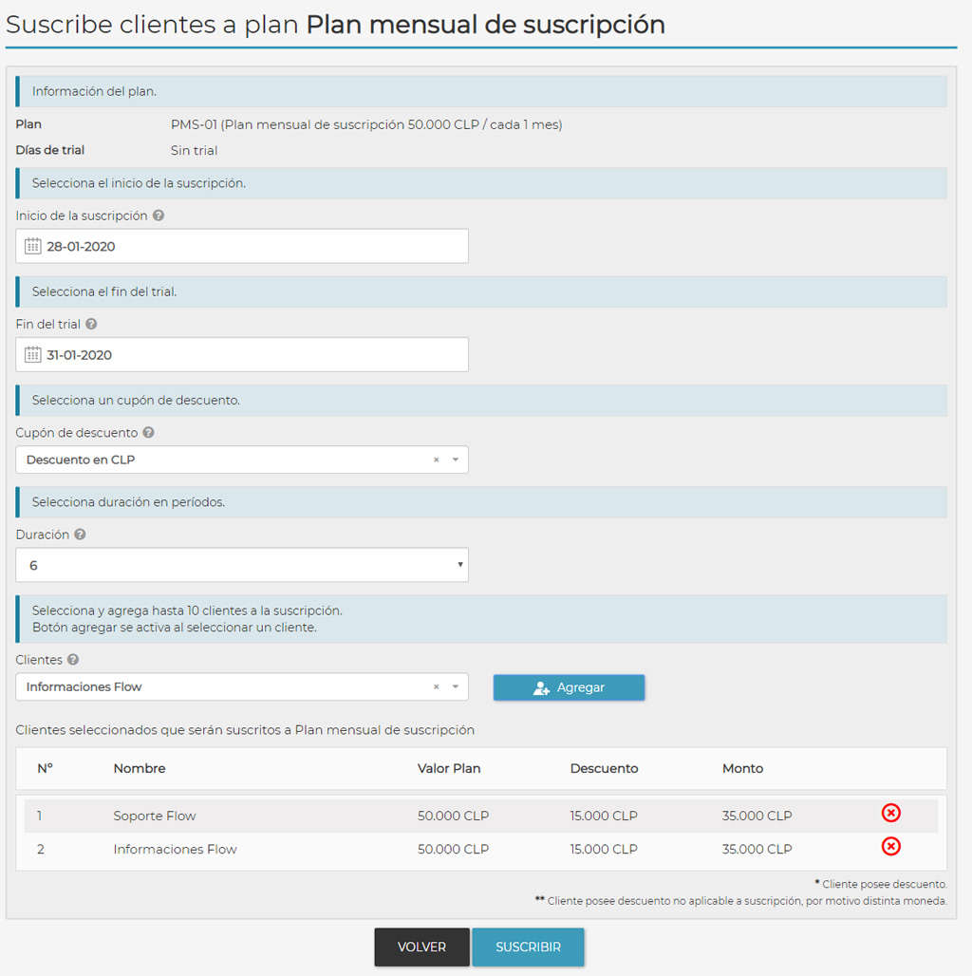
Task: Remove Soporte Flow from the selected clients
Action: click(891, 813)
